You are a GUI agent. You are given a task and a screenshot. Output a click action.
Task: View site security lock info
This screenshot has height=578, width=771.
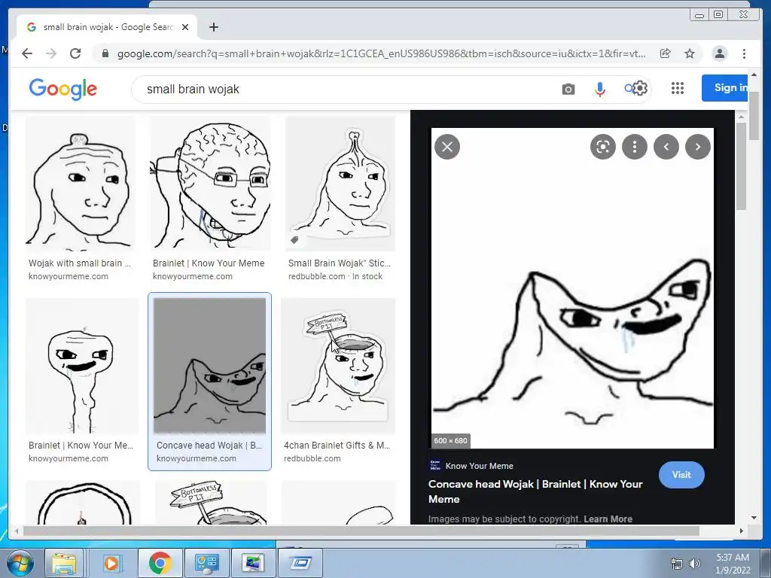[x=105, y=53]
